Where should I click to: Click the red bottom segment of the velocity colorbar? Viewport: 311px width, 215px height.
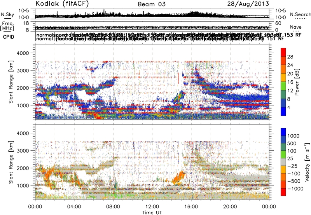283,192
